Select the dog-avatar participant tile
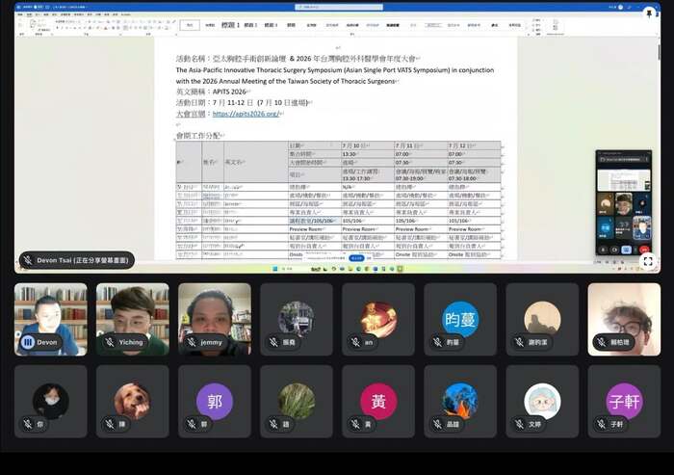This screenshot has height=475, width=674. (133, 402)
